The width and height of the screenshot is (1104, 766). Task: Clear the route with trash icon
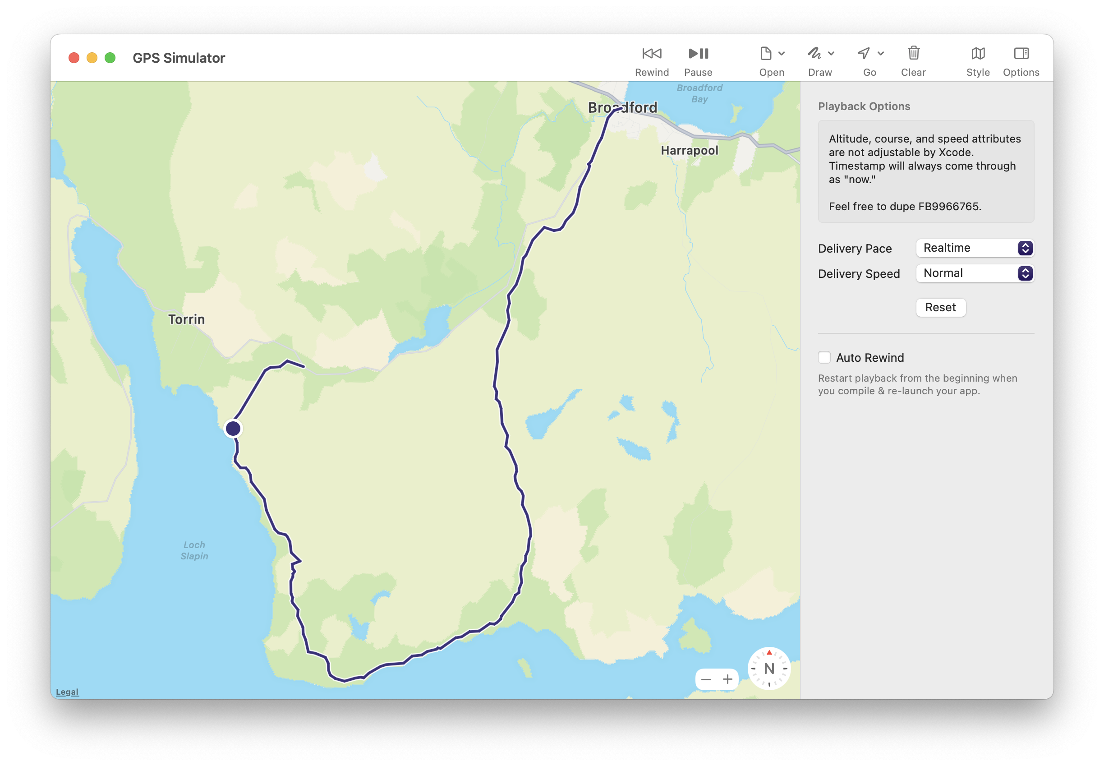914,61
